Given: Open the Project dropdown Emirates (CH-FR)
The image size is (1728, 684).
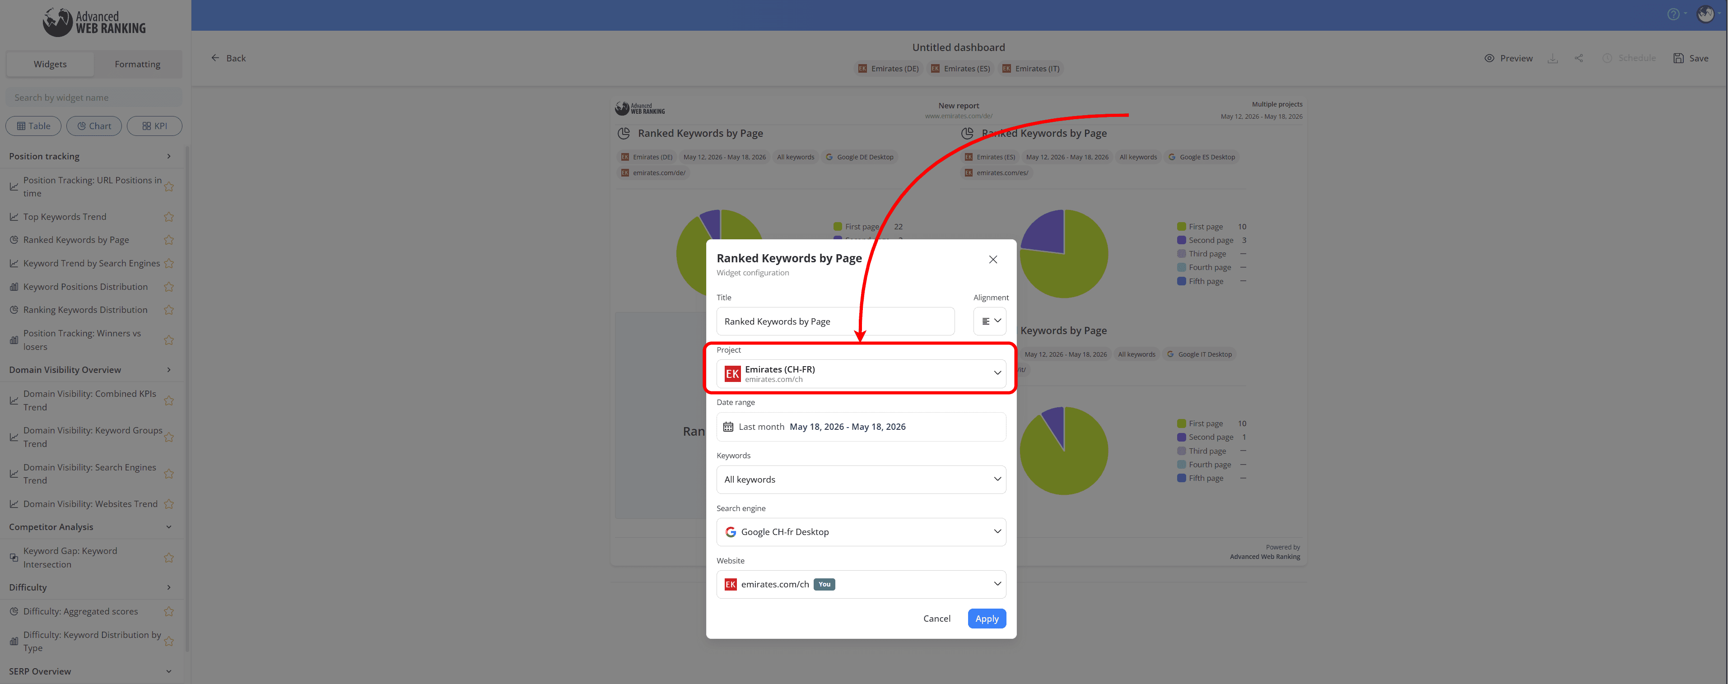Looking at the screenshot, I should pos(861,373).
